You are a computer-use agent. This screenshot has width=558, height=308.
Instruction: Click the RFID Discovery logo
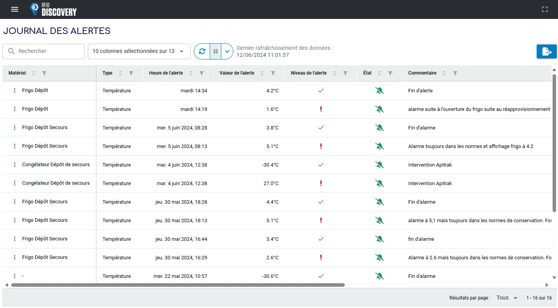pyautogui.click(x=53, y=9)
